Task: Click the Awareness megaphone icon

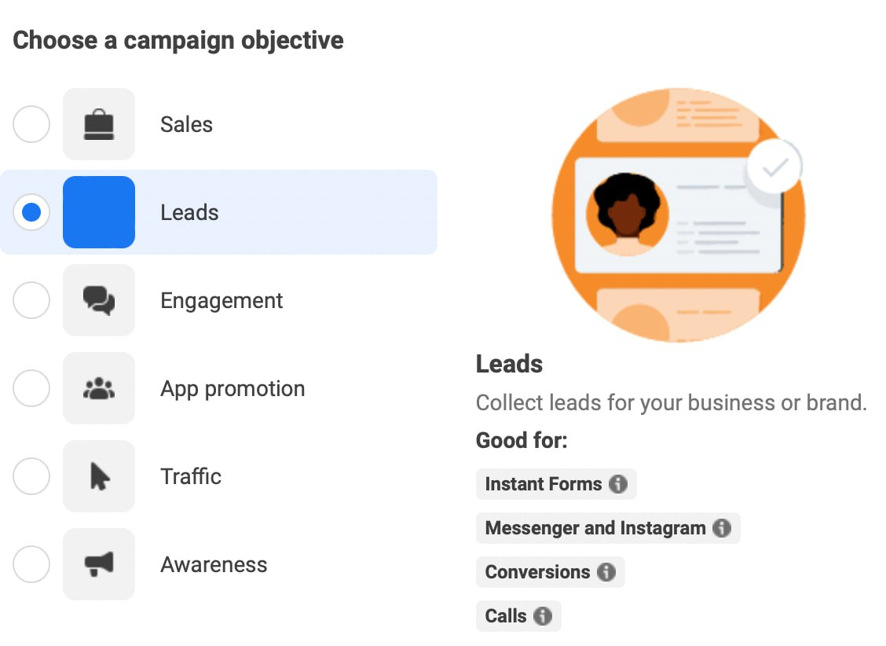Action: click(99, 564)
